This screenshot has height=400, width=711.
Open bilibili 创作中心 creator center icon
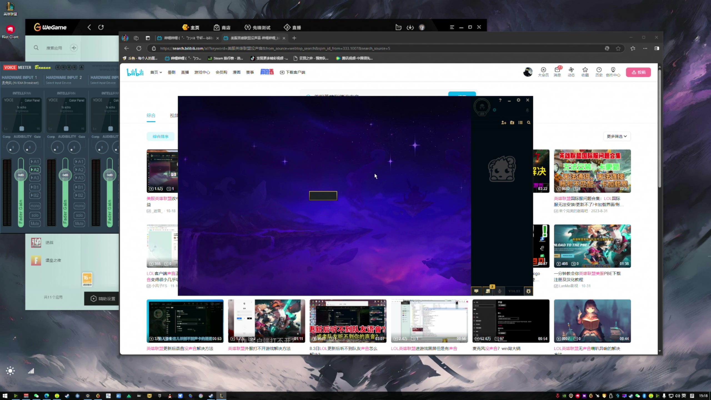tap(613, 72)
